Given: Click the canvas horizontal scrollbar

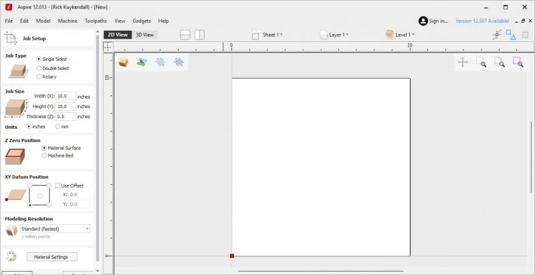Looking at the screenshot, I should tap(321, 271).
